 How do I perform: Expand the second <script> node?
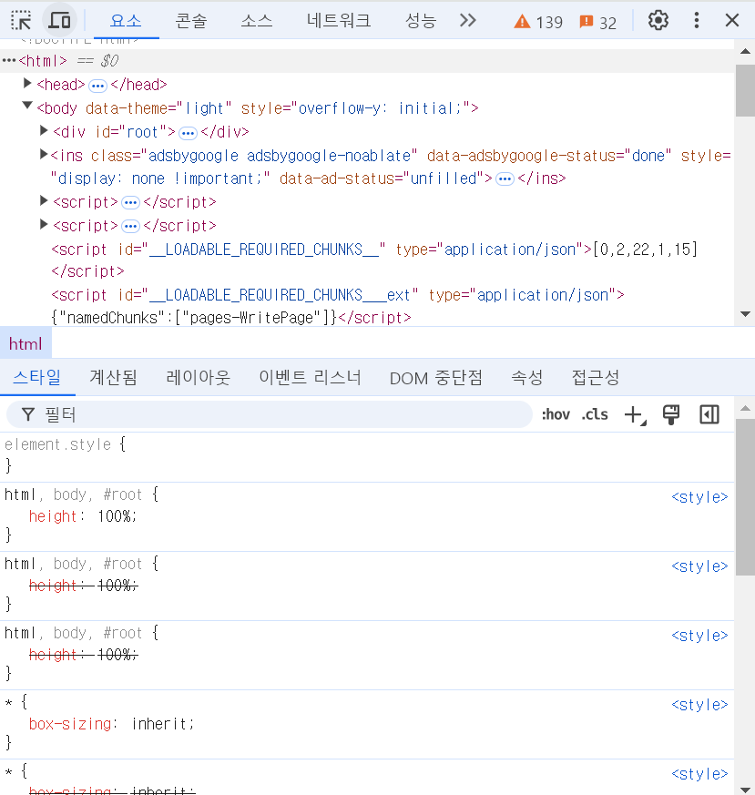(44, 224)
